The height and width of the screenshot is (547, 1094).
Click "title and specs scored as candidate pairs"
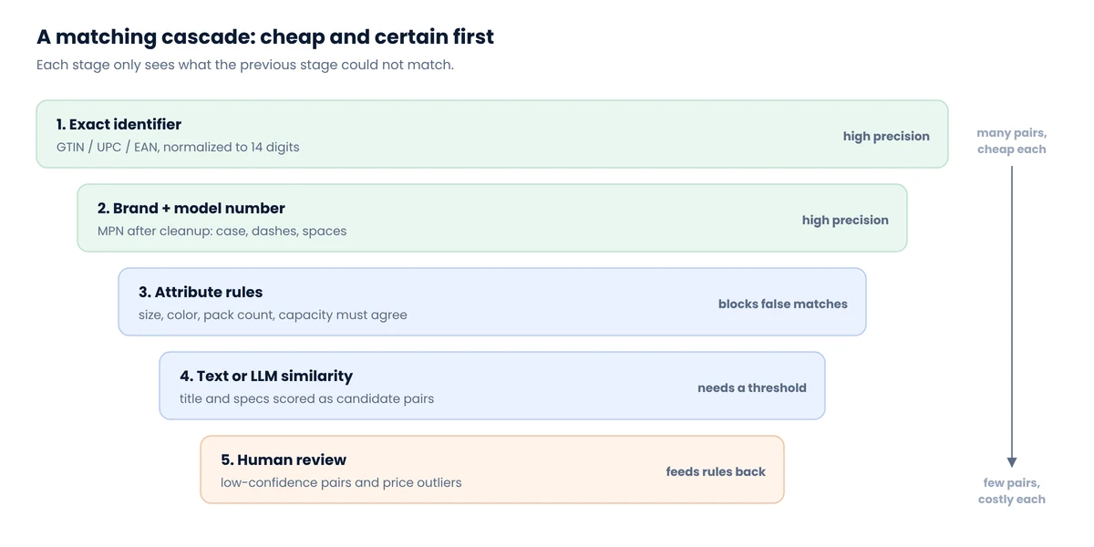point(306,398)
